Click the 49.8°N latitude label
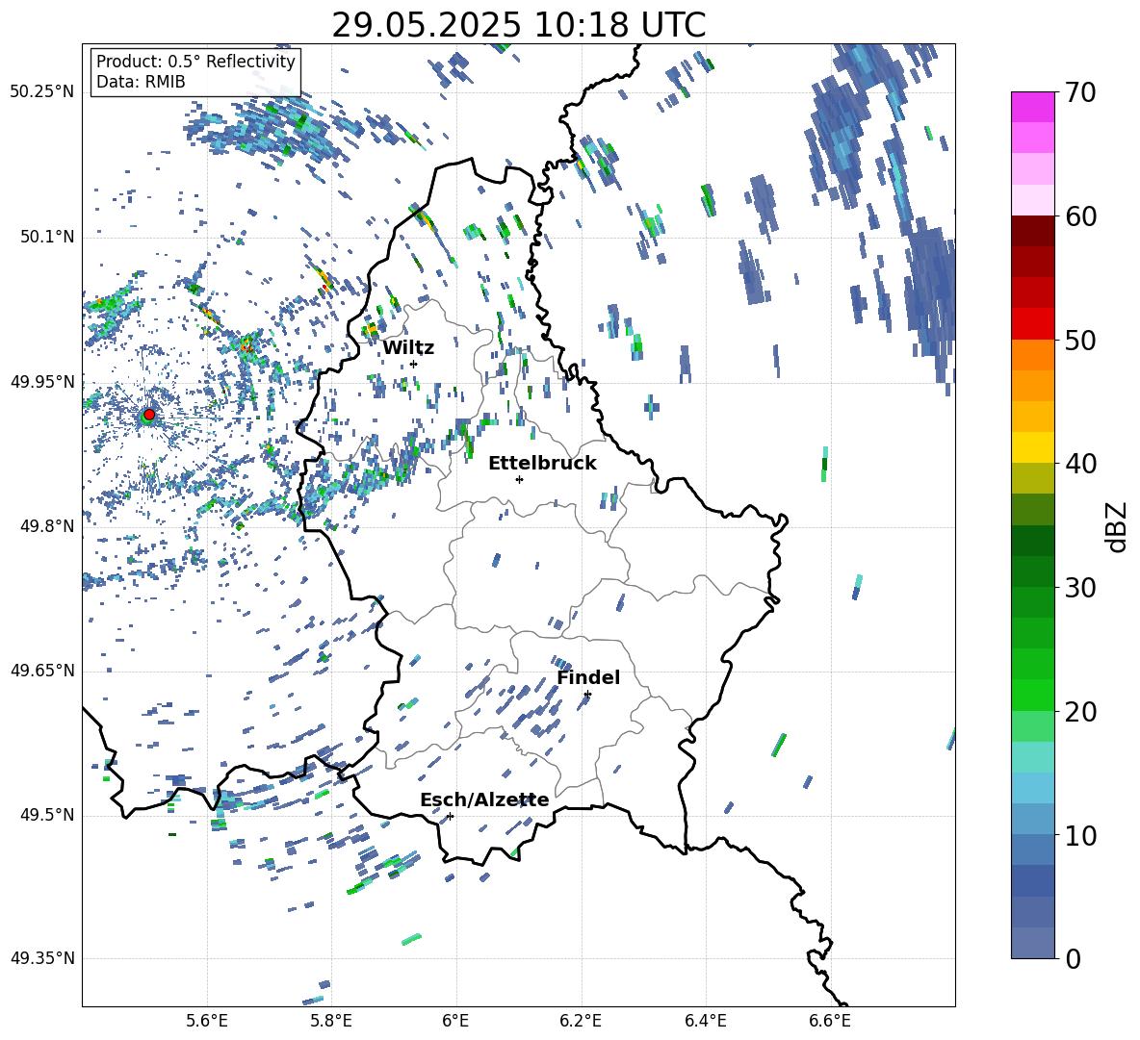Screen dimensions: 1140x1040 pyautogui.click(x=46, y=526)
